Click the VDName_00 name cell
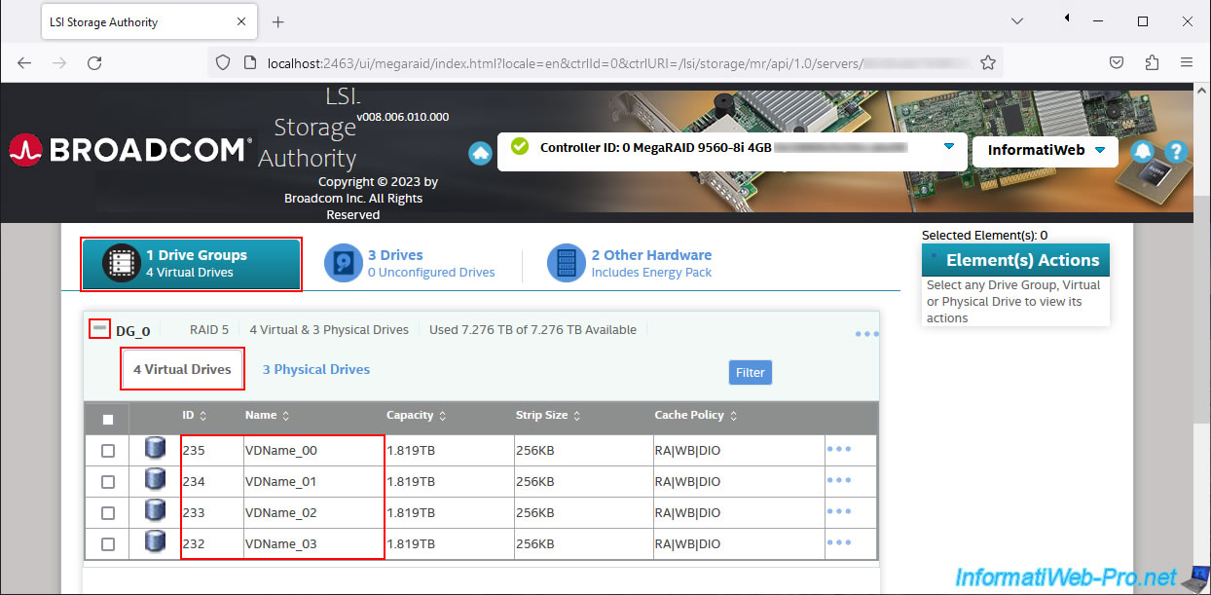This screenshot has width=1211, height=595. click(313, 451)
